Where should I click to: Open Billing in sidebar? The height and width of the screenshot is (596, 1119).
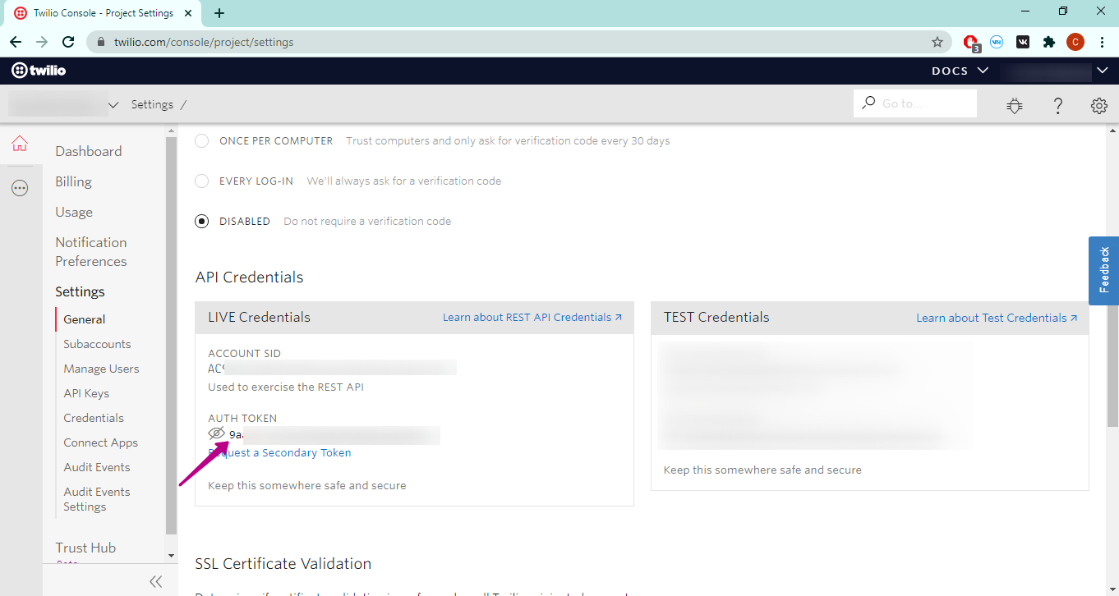tap(73, 181)
